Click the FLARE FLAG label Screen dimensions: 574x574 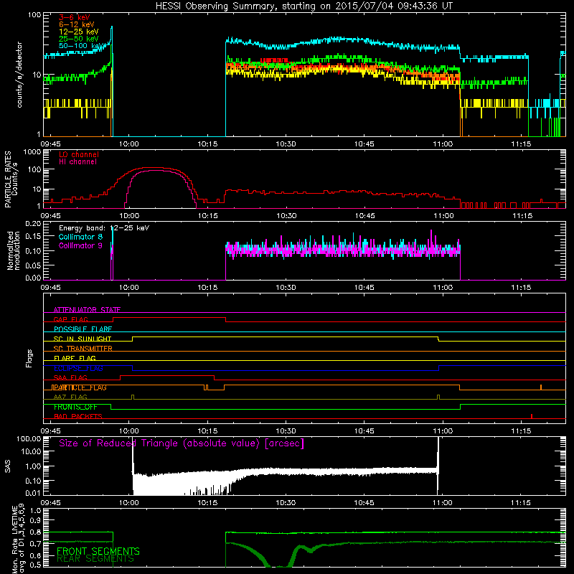click(x=75, y=358)
